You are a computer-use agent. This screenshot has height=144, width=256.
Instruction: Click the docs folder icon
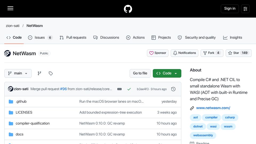[11, 134]
